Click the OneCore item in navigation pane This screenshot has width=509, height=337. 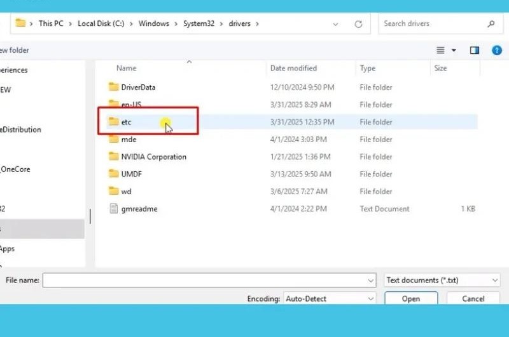[x=15, y=169]
